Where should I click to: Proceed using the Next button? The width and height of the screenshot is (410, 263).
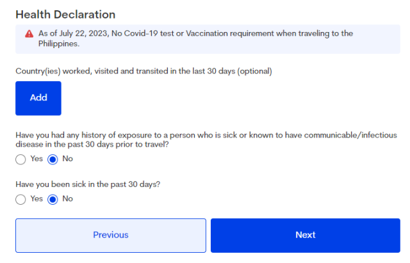(x=306, y=235)
